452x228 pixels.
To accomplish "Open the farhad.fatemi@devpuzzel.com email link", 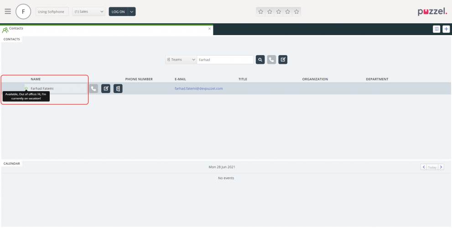I will pos(198,88).
